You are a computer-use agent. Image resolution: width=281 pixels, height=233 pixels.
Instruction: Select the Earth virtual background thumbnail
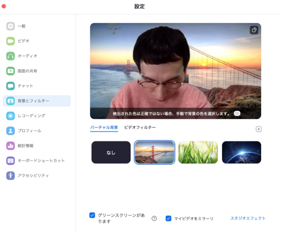pyautogui.click(x=241, y=152)
